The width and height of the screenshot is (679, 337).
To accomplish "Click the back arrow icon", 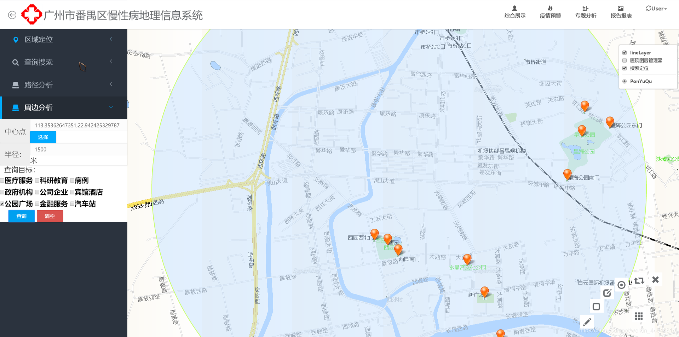I will pos(12,15).
